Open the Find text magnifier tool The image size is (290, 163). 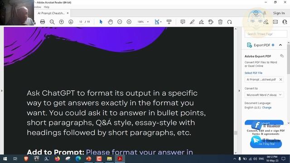(x=52, y=22)
